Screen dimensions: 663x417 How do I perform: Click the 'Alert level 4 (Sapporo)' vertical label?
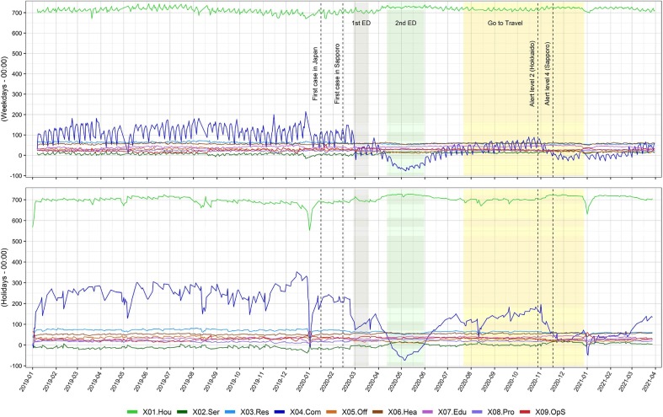click(548, 73)
